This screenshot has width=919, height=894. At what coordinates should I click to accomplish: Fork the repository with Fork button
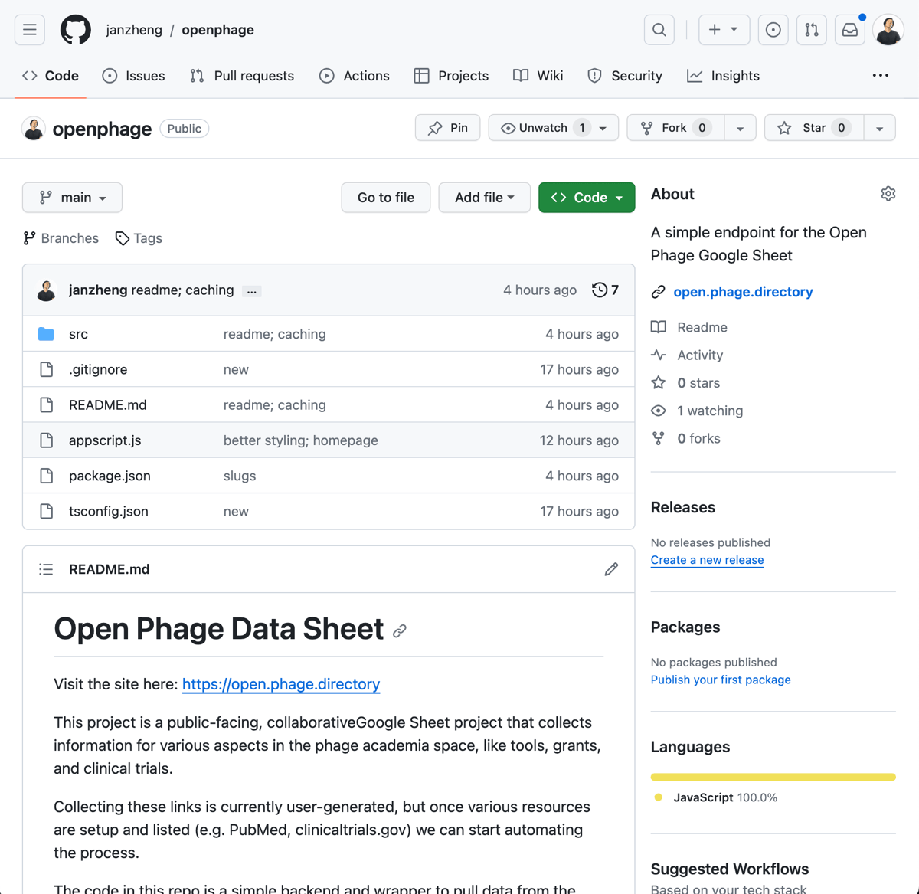(675, 128)
